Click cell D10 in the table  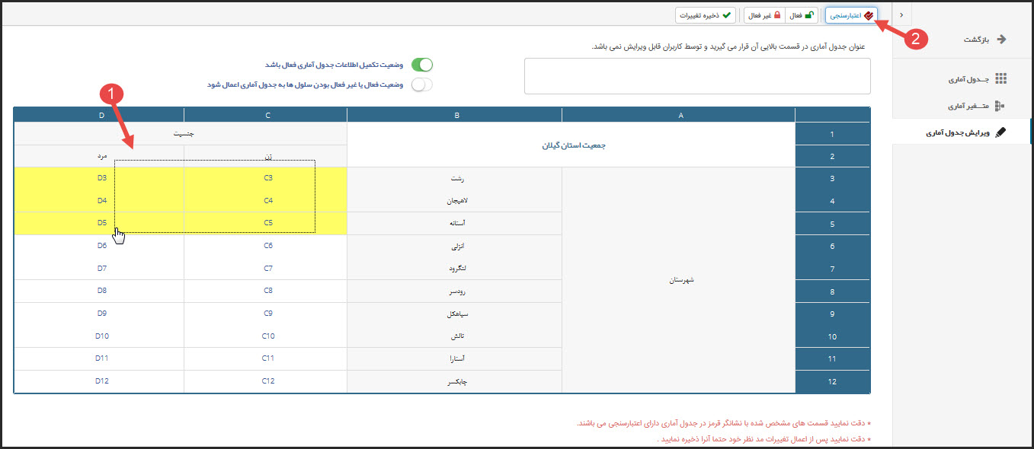(101, 336)
